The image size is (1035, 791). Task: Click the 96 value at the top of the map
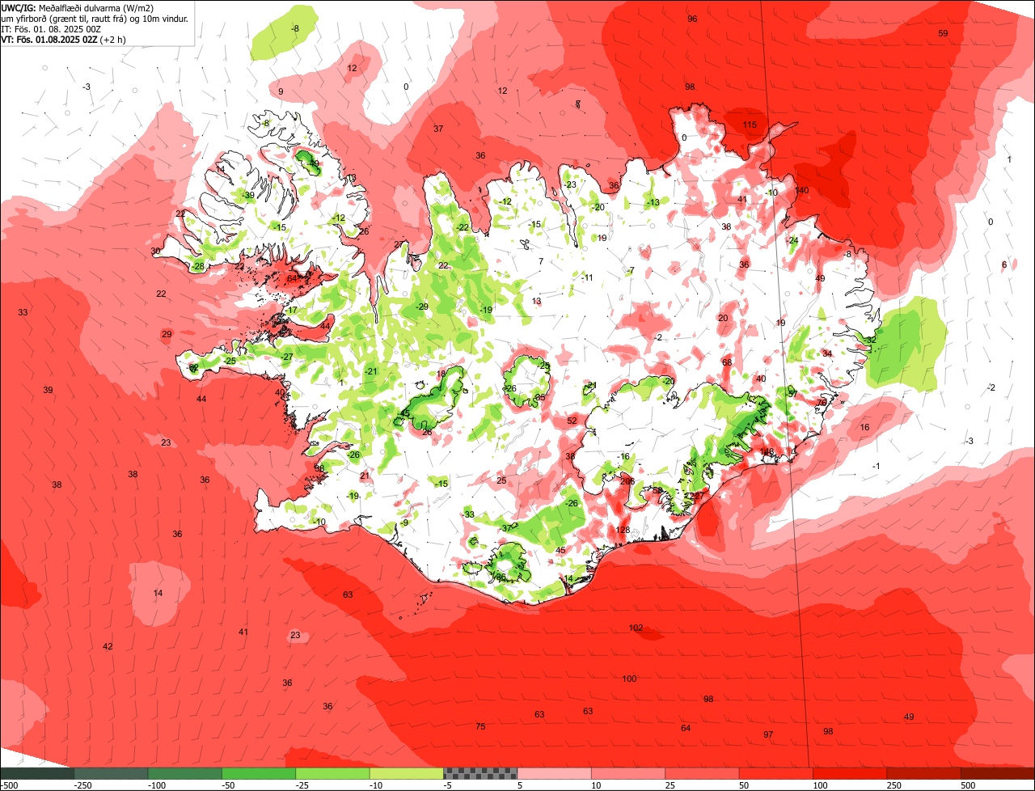(x=692, y=19)
